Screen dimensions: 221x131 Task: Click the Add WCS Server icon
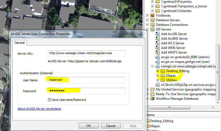[x=157, y=43]
